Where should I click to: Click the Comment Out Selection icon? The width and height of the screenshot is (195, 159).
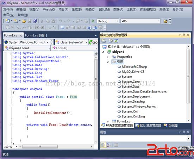[x=49, y=27]
